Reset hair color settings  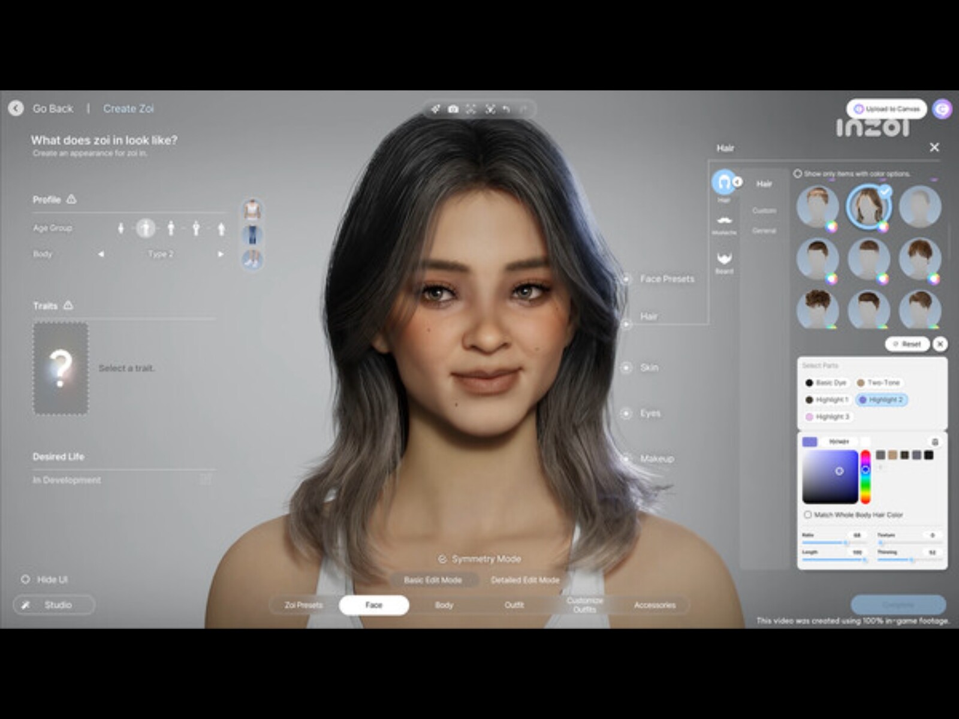point(907,344)
